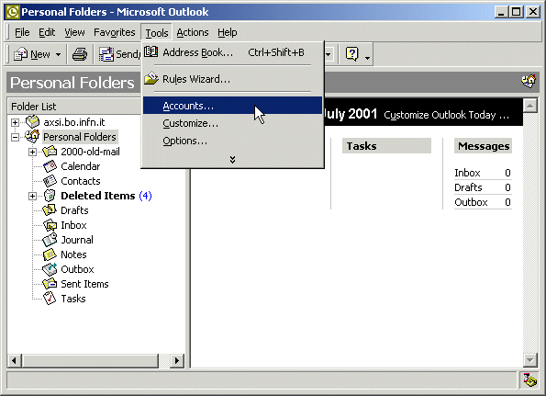Open the View menu
This screenshot has height=396, width=546.
[74, 32]
